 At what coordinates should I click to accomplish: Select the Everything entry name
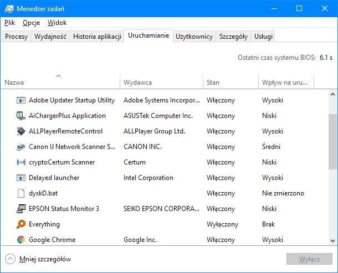click(44, 224)
